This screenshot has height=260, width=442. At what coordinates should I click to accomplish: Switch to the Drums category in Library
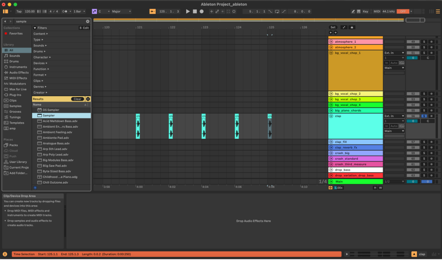point(14,61)
